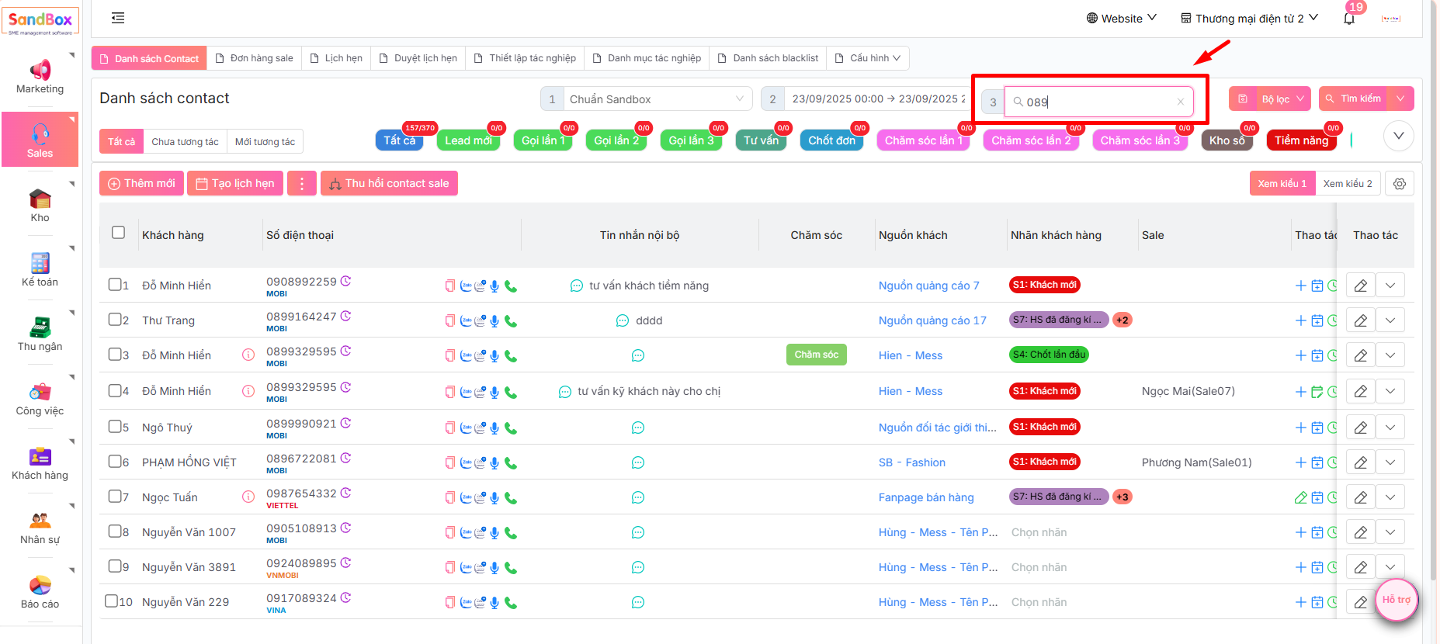Click the Tiềm năng red status tag
1440x644 pixels.
coord(1300,140)
